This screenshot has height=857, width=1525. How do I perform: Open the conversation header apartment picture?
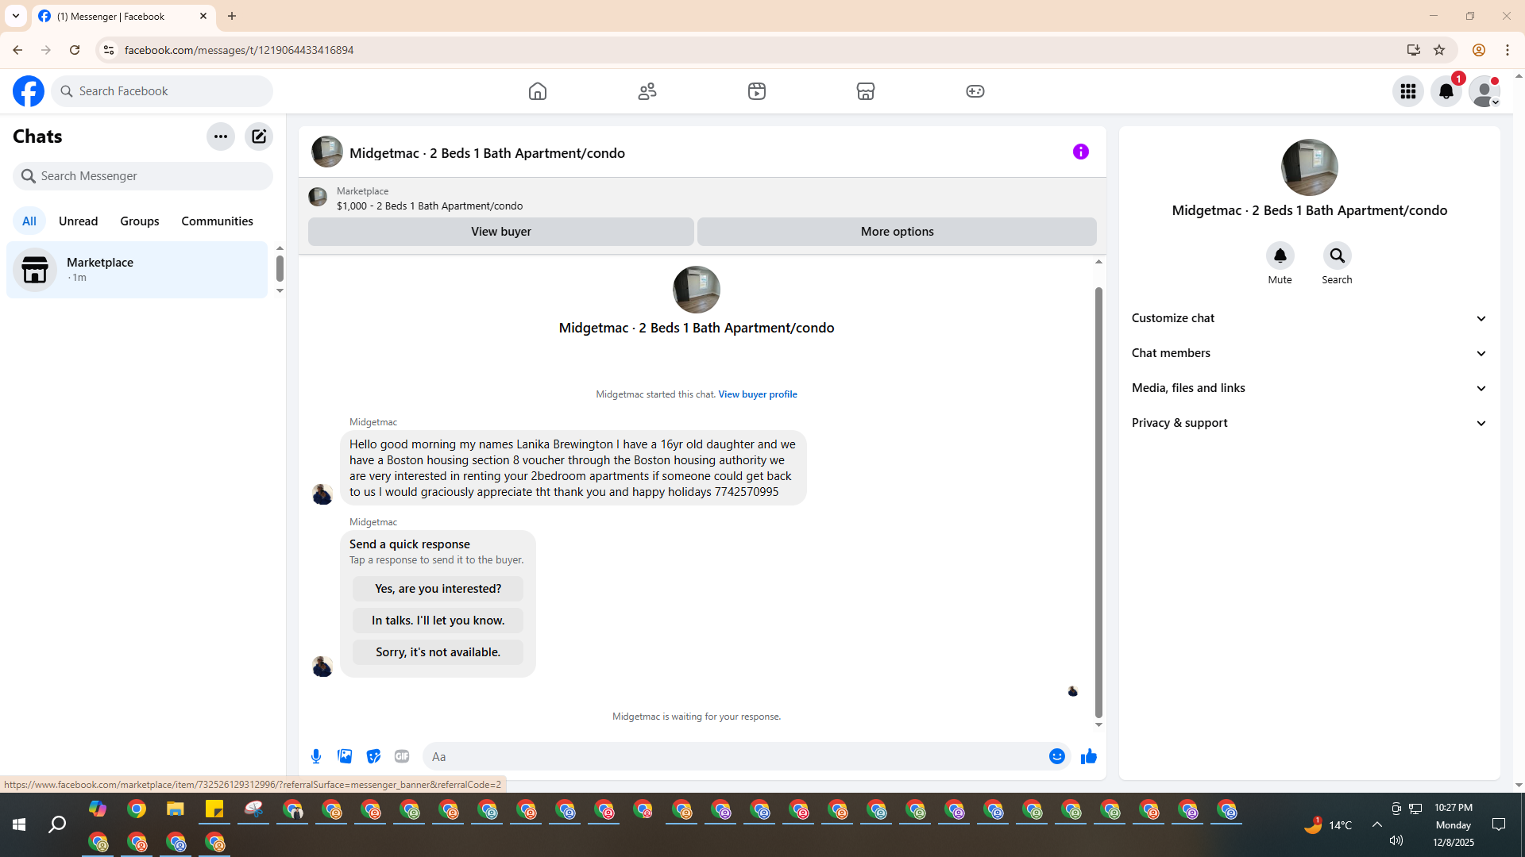(327, 152)
